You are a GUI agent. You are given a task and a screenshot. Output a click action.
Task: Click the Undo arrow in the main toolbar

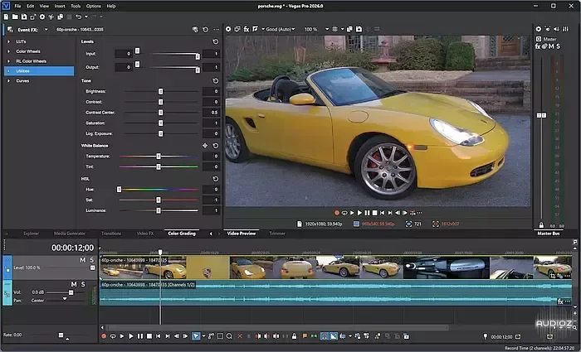(78, 17)
